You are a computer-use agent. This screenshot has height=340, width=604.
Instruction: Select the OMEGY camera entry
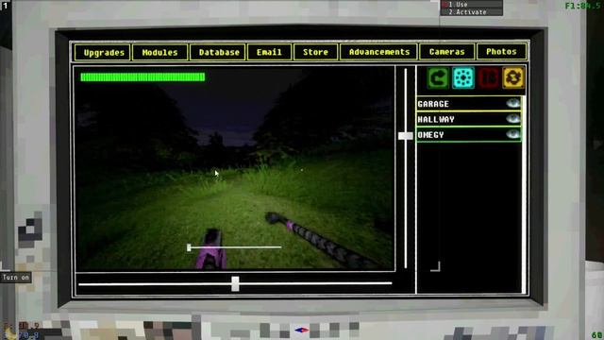(469, 134)
